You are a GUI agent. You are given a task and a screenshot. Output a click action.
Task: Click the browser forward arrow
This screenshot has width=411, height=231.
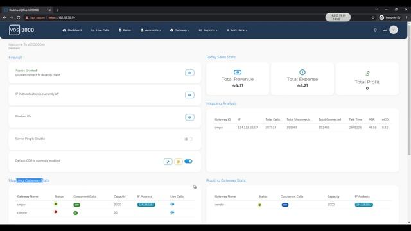[12, 17]
